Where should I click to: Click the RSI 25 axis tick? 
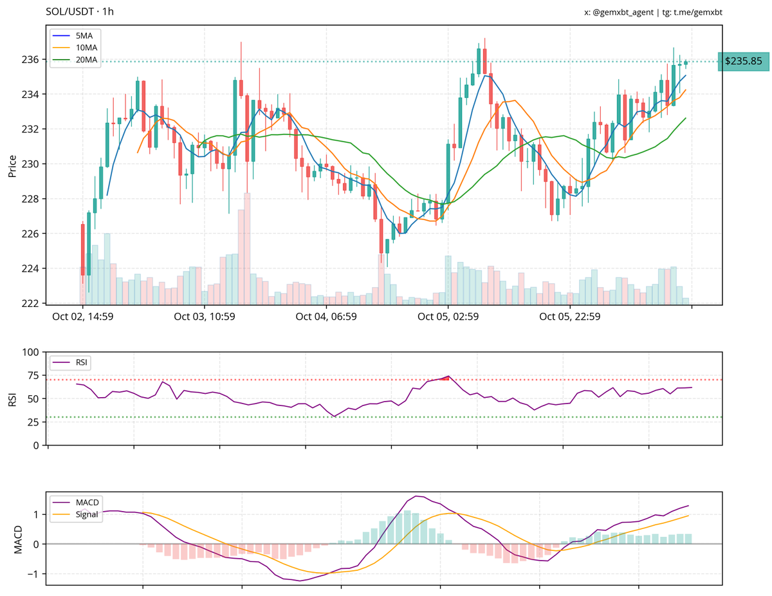[35, 422]
